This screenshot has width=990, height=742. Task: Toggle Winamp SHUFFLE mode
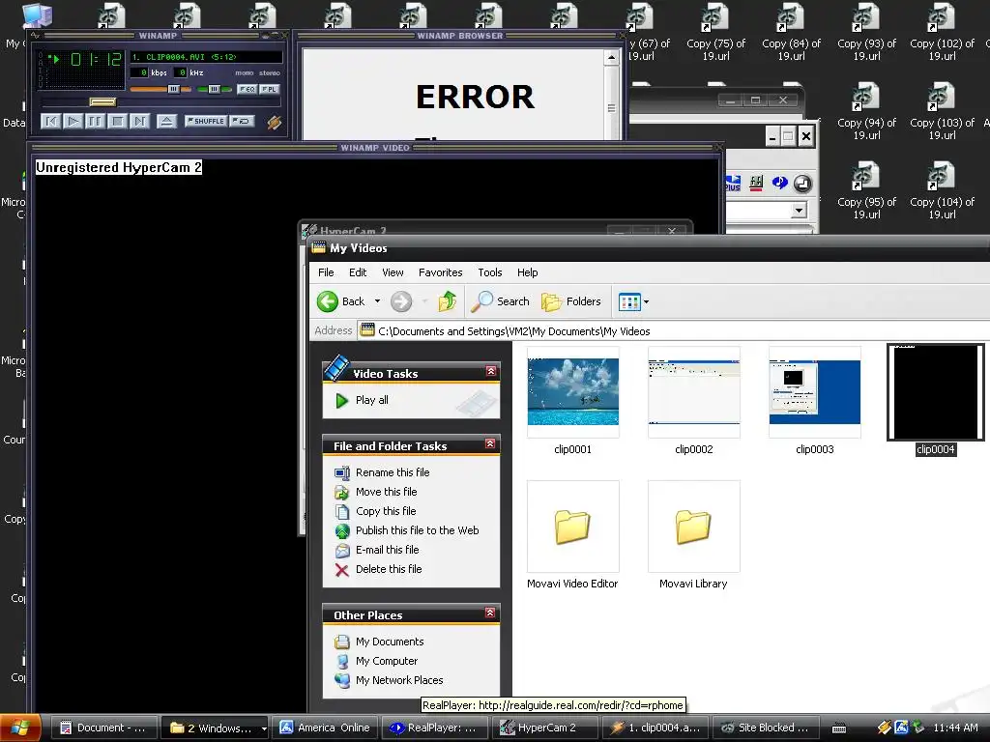point(206,121)
